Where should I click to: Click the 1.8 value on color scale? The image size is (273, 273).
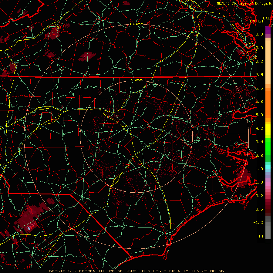(x=259, y=169)
